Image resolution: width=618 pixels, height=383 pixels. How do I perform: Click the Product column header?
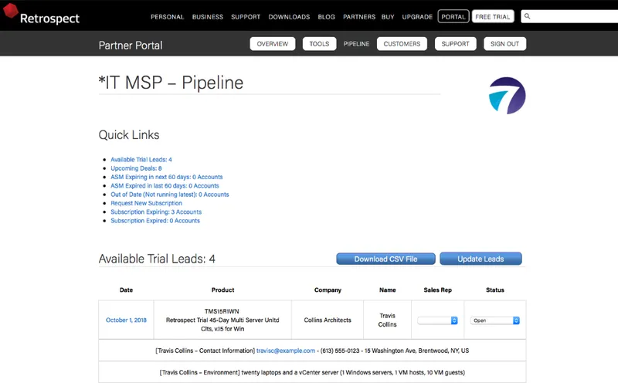222,290
